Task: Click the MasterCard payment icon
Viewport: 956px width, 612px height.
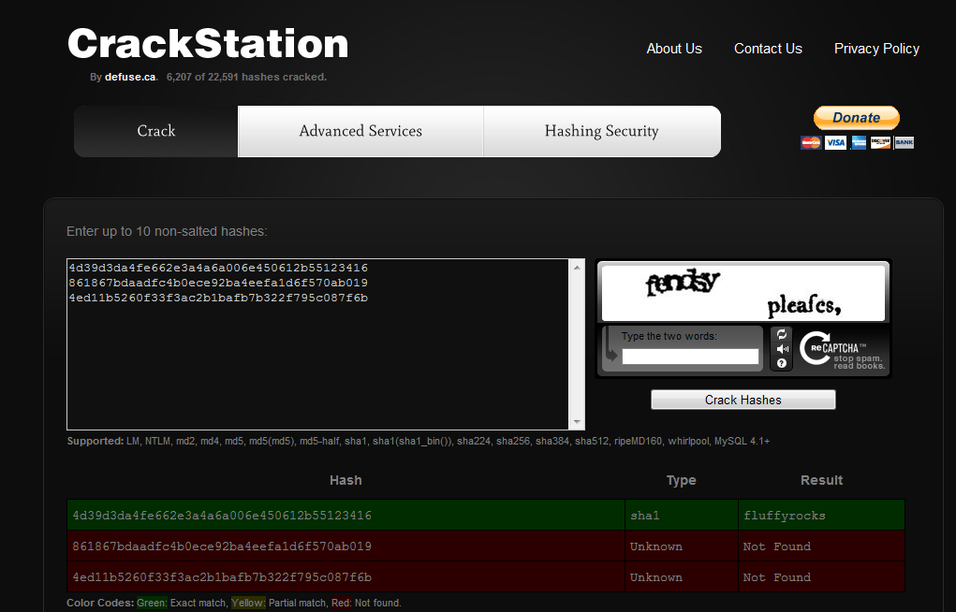Action: (x=811, y=142)
